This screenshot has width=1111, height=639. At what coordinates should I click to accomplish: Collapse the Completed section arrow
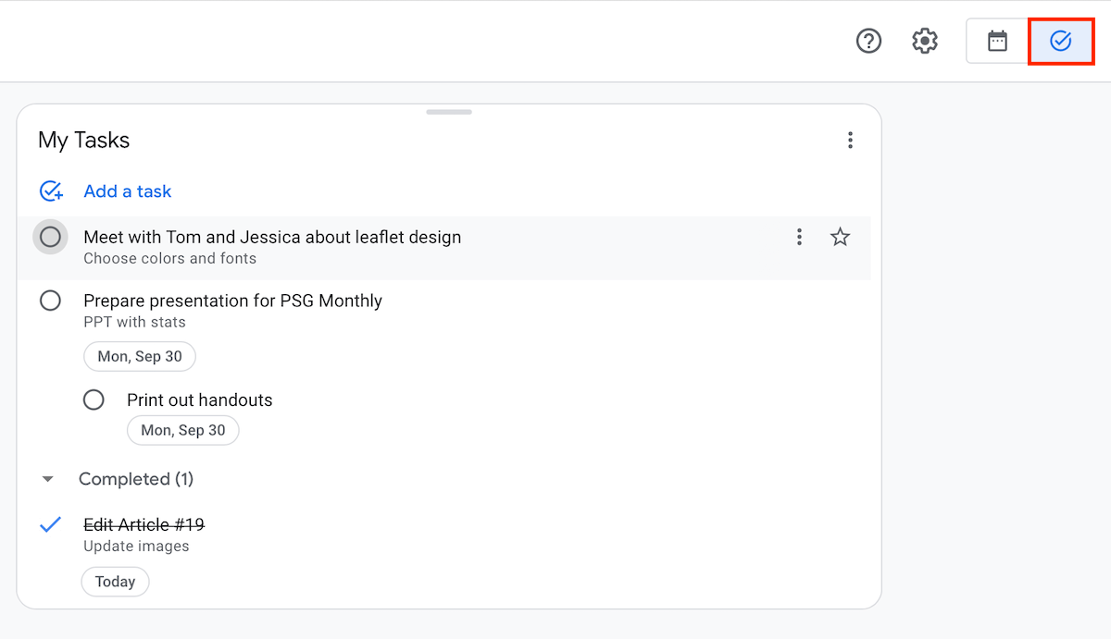(x=48, y=479)
